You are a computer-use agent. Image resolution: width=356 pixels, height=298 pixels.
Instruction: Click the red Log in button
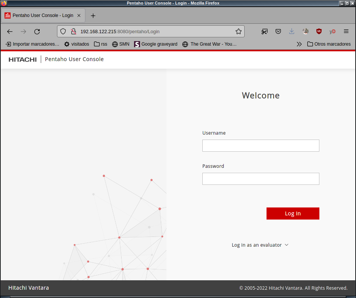tap(293, 214)
